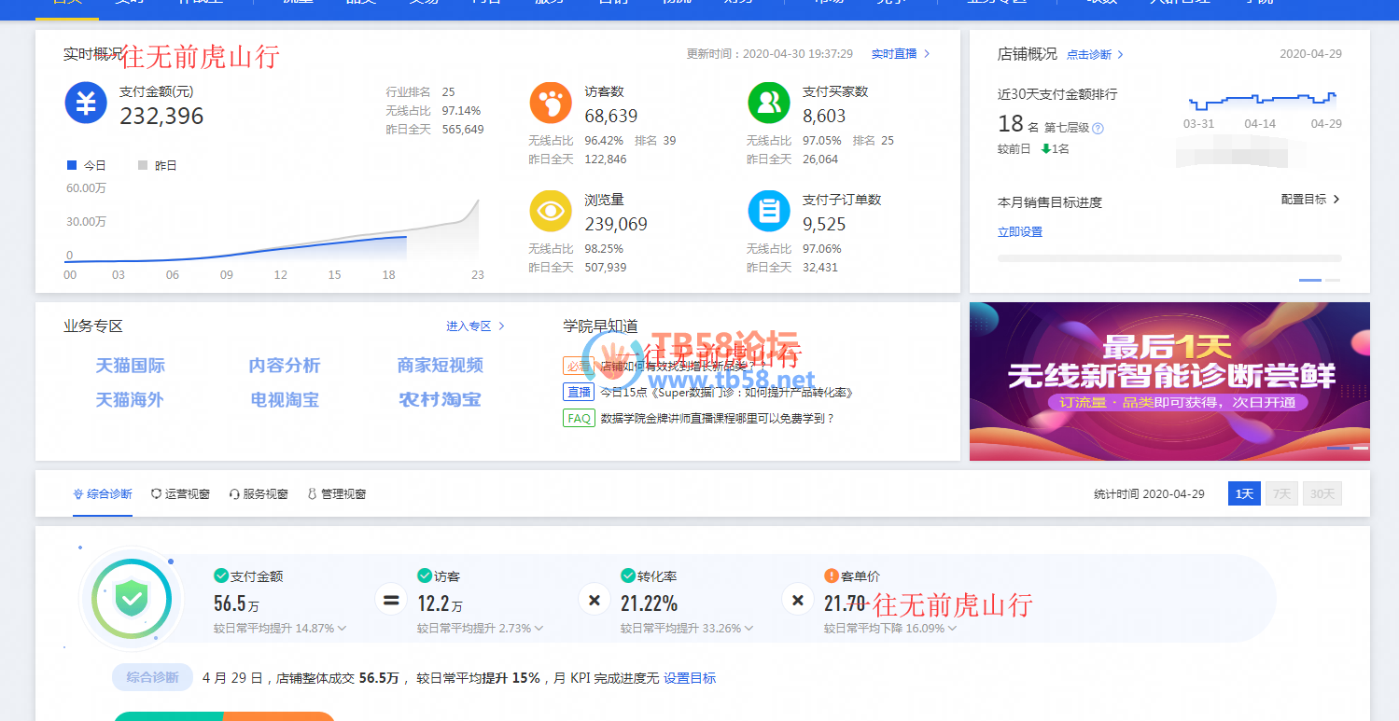Viewport: 1399px width, 721px height.
Task: Click the green shield diagnosis badge
Action: tap(132, 599)
